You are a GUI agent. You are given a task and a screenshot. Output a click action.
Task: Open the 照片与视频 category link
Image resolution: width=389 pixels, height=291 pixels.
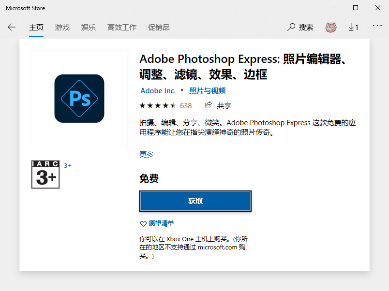pos(208,91)
